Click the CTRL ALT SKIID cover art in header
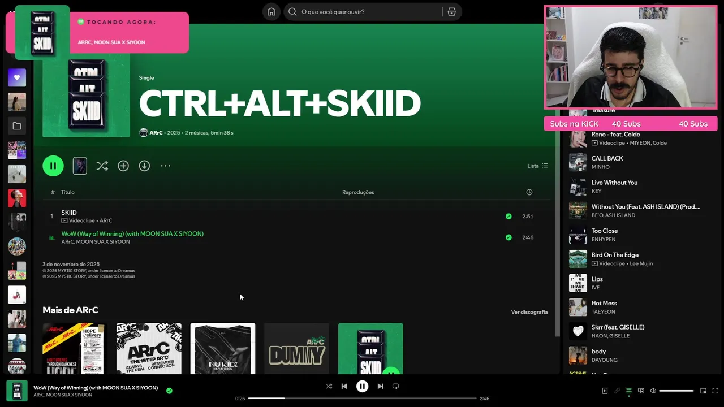Image resolution: width=724 pixels, height=407 pixels. coord(86,95)
